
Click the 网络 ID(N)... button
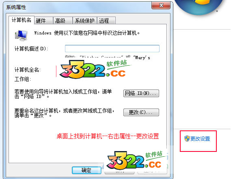pyautogui.click(x=141, y=93)
